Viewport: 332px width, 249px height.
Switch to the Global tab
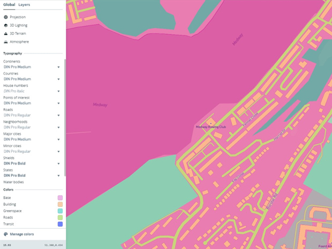click(x=9, y=5)
